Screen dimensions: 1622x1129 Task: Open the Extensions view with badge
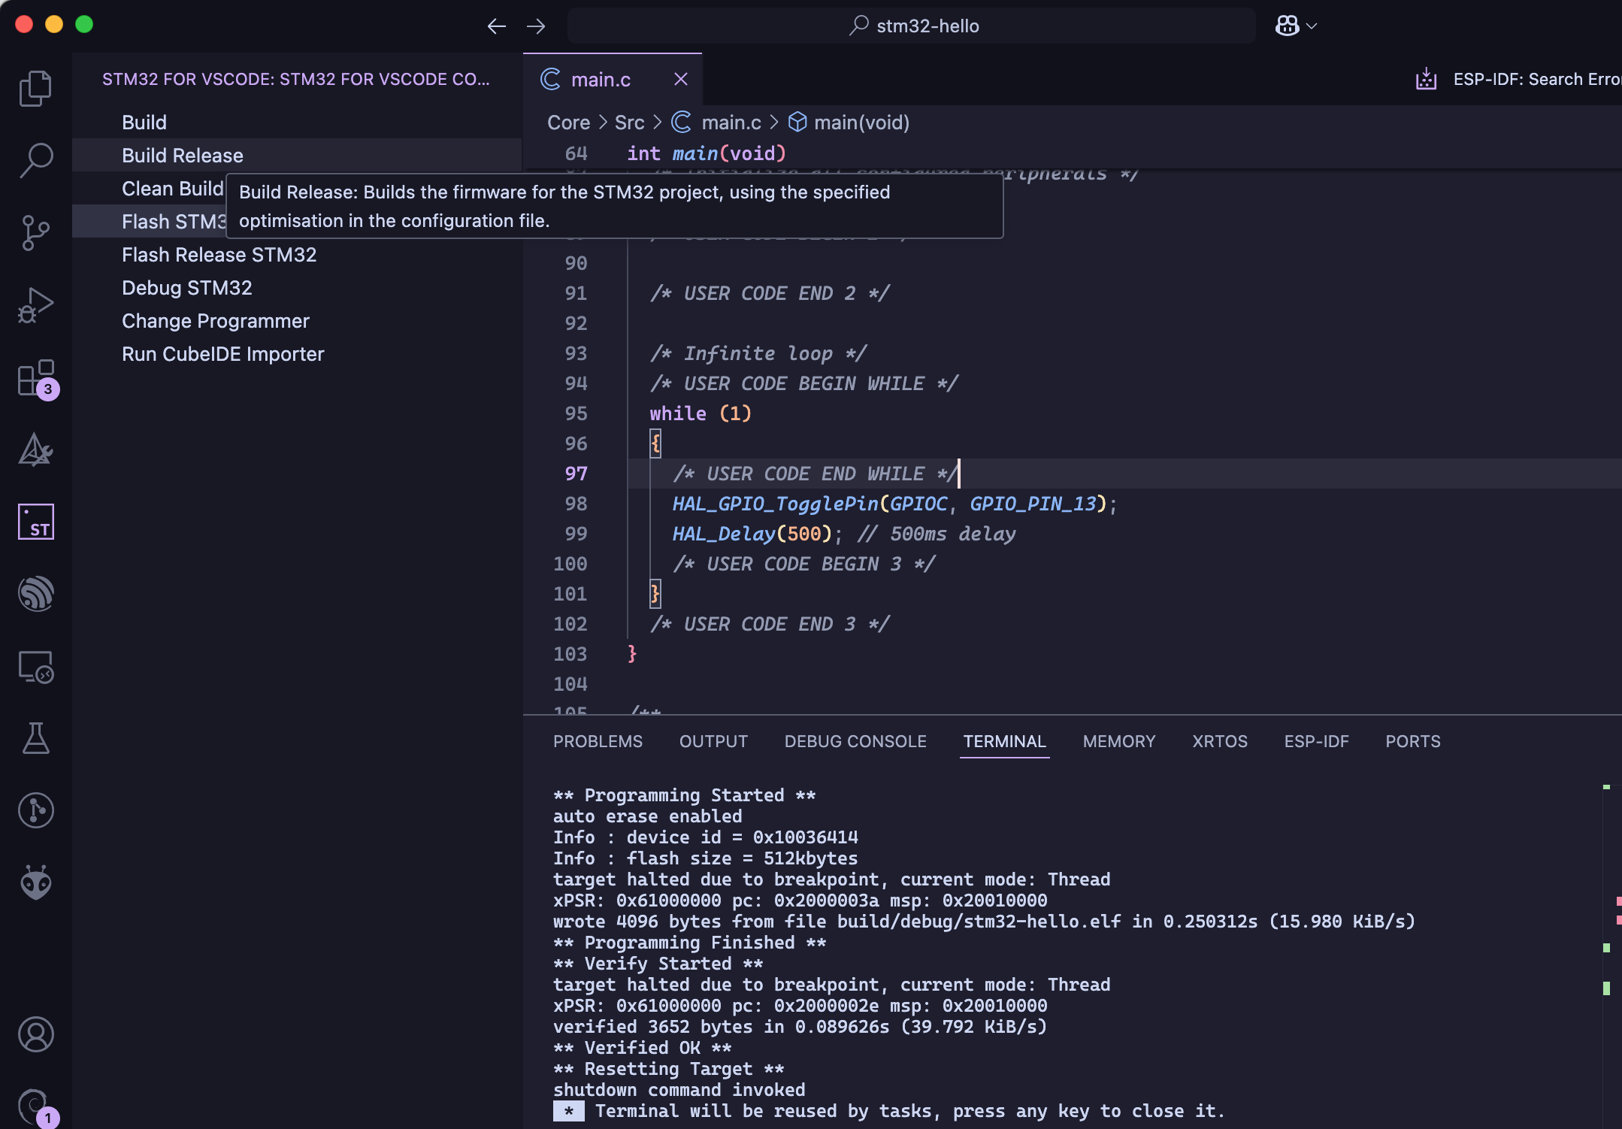[x=35, y=377]
